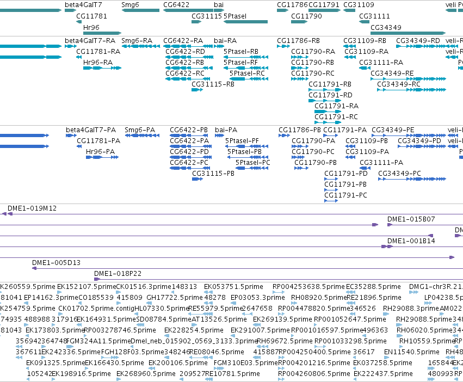Click the 5PtaseI-PF protein label
This screenshot has width=463, height=382.
click(242, 141)
